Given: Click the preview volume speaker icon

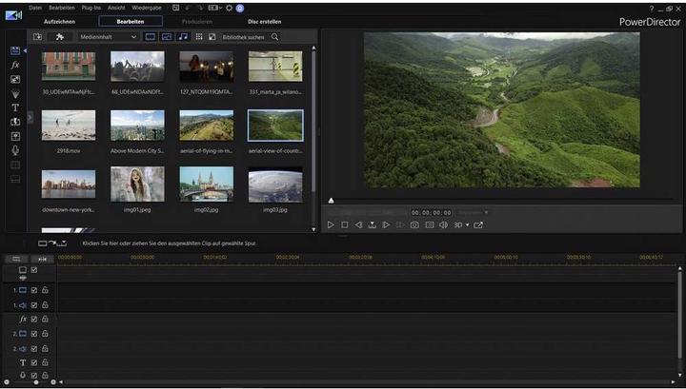Looking at the screenshot, I should pos(443,224).
